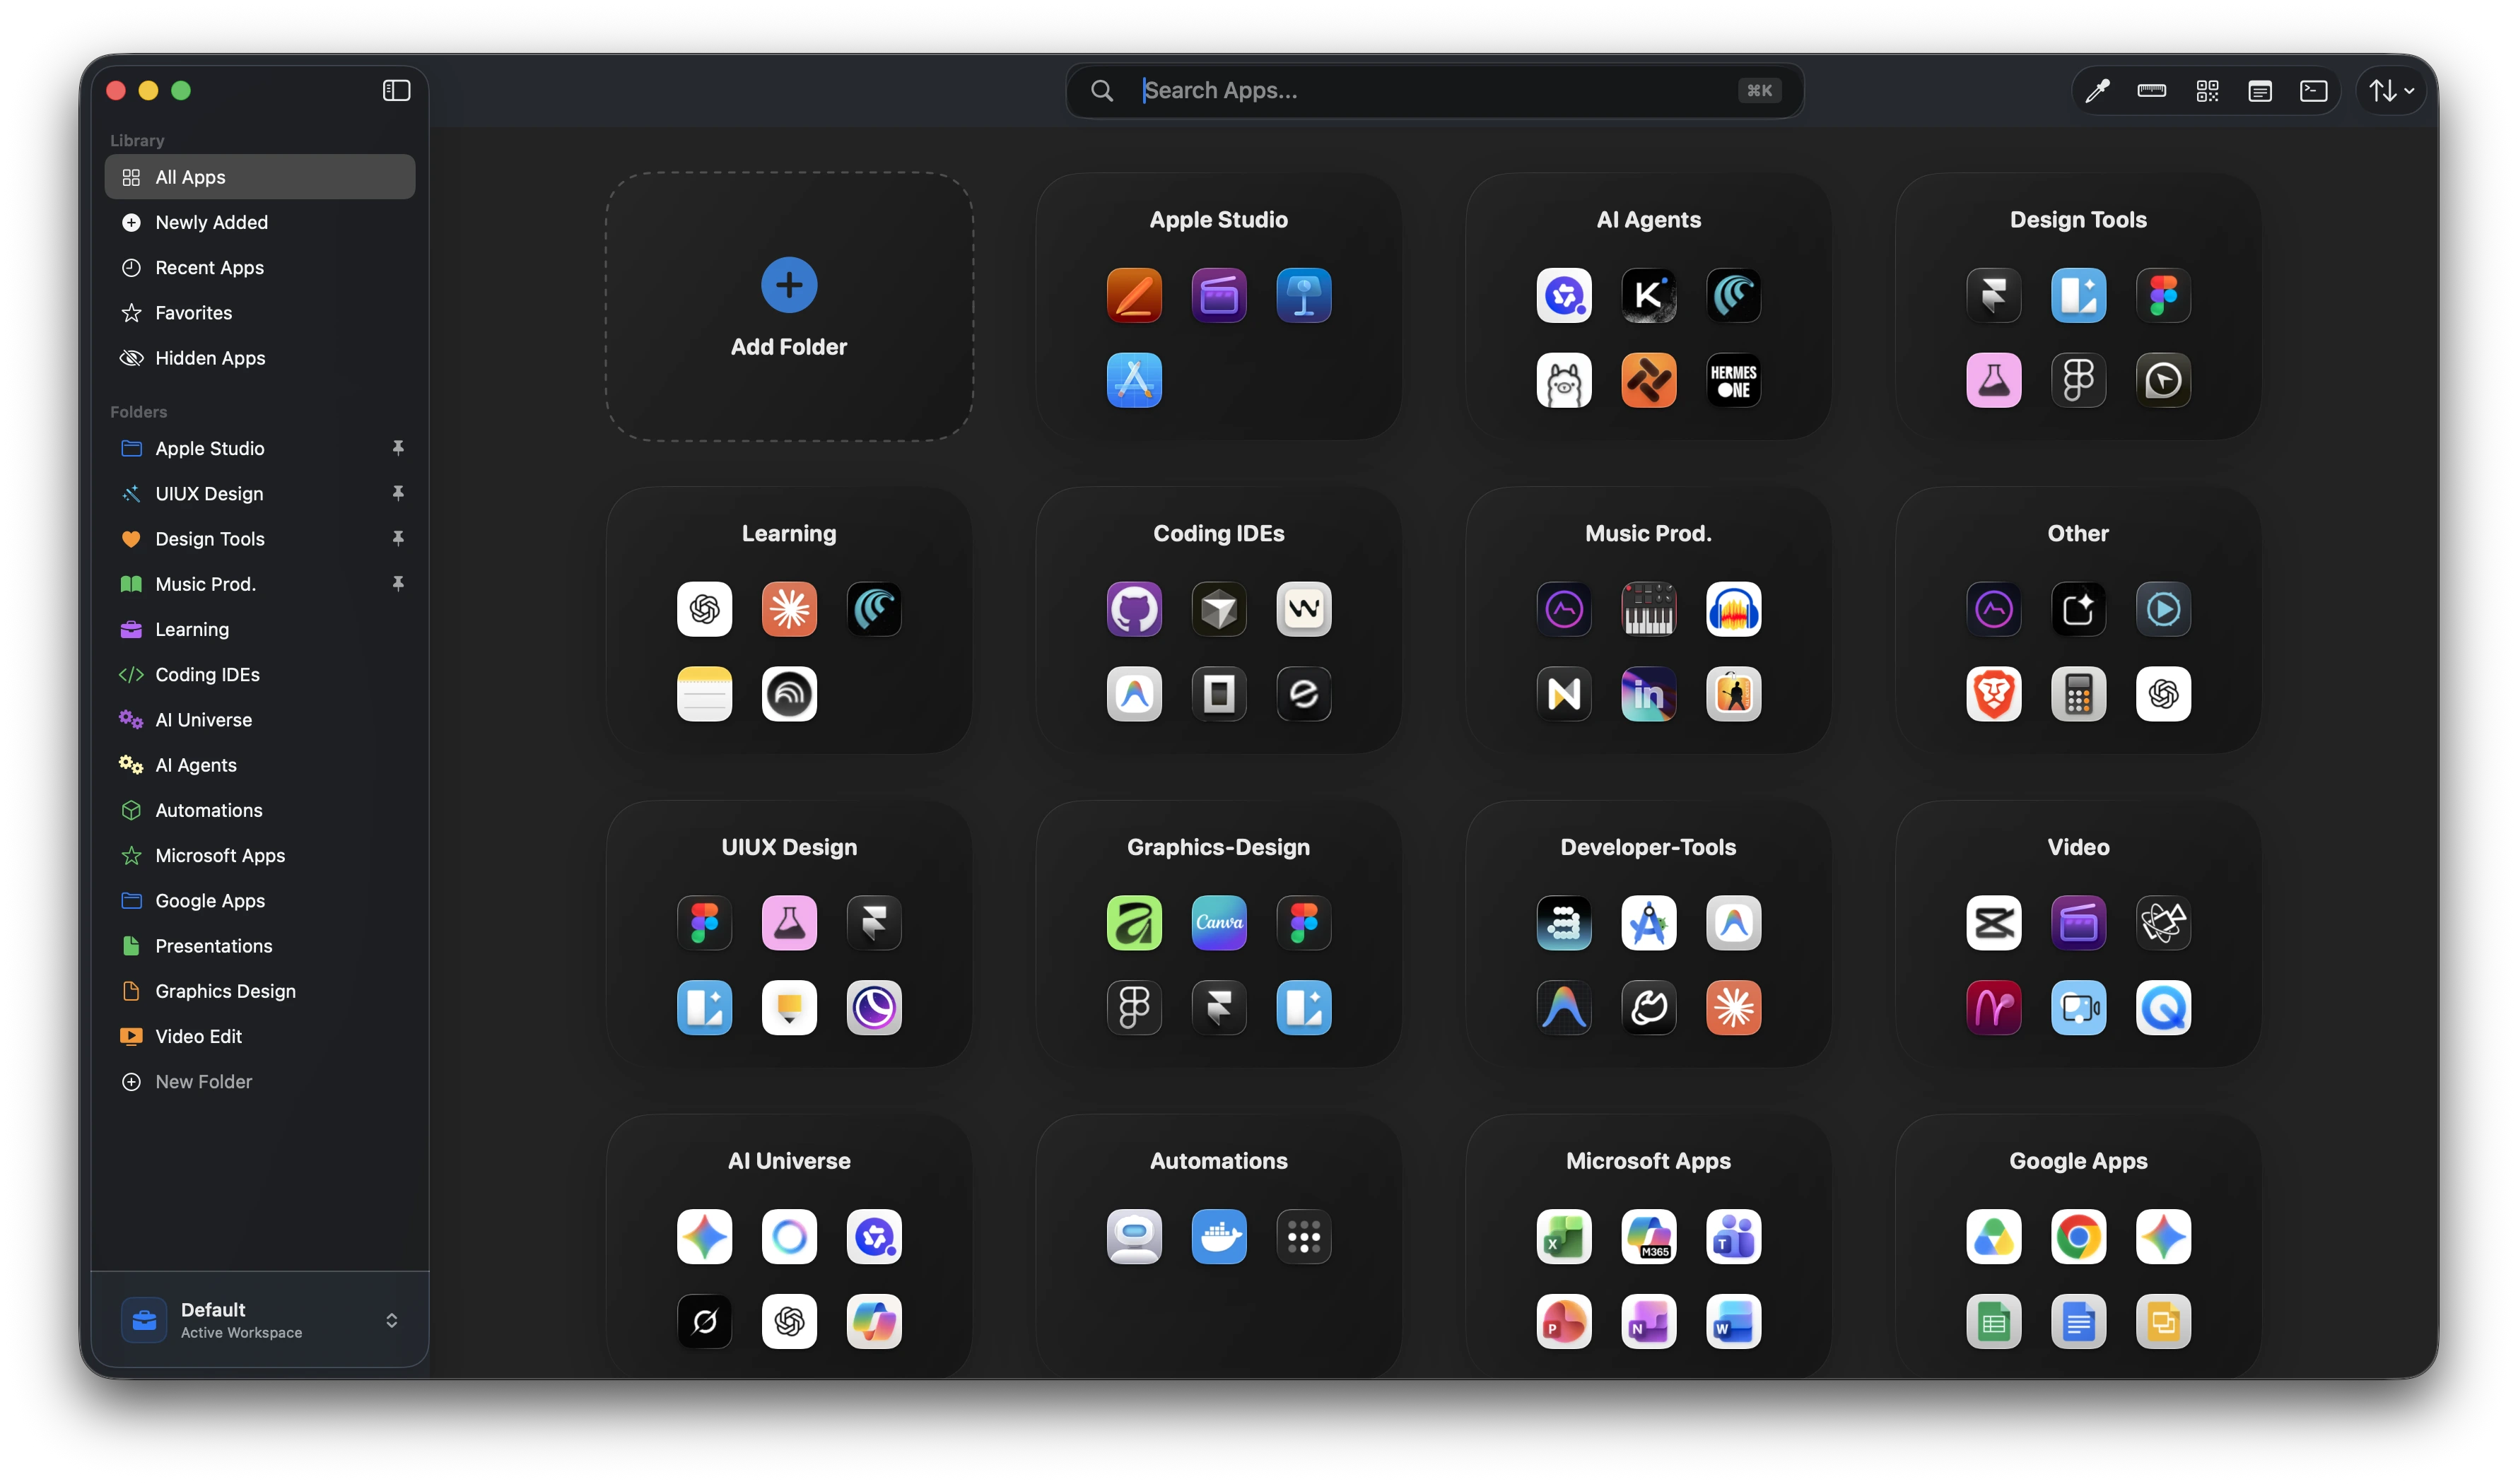Image resolution: width=2518 pixels, height=1484 pixels.
Task: Open Video Edit folder in sidebar
Action: click(260, 1036)
